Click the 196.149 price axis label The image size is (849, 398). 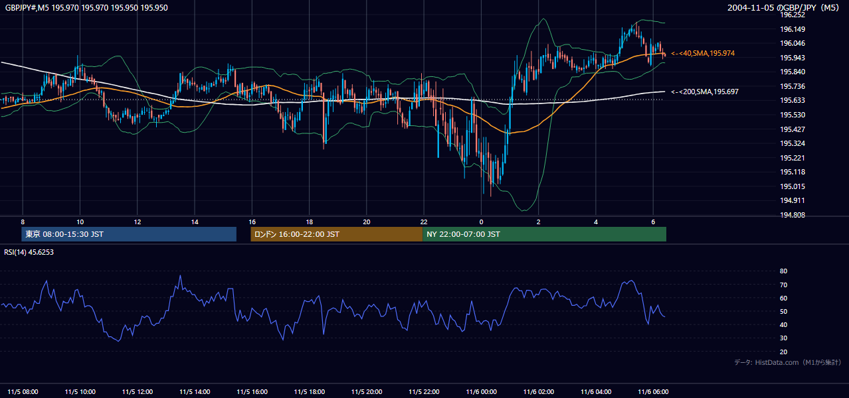793,29
